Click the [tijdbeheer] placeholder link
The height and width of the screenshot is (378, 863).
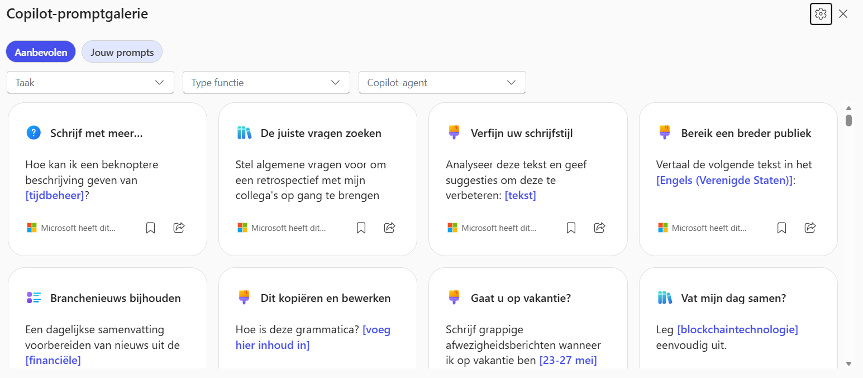[x=55, y=196]
